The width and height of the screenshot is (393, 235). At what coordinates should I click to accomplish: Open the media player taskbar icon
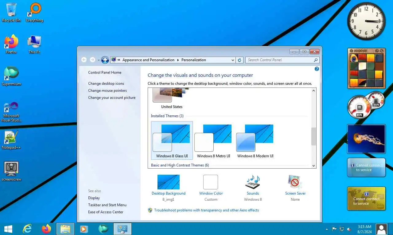[84, 229]
